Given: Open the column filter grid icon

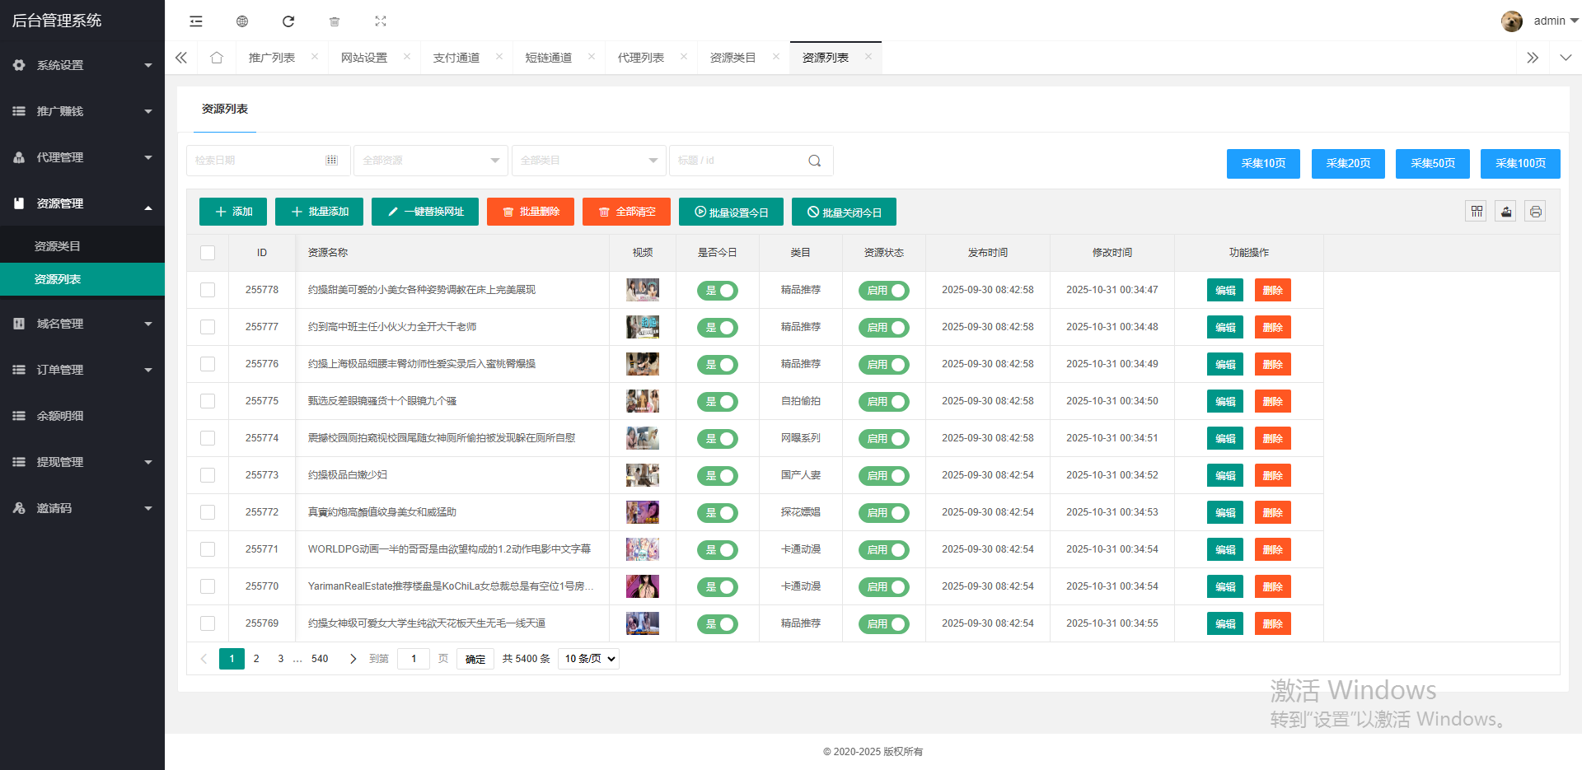Looking at the screenshot, I should (1477, 212).
